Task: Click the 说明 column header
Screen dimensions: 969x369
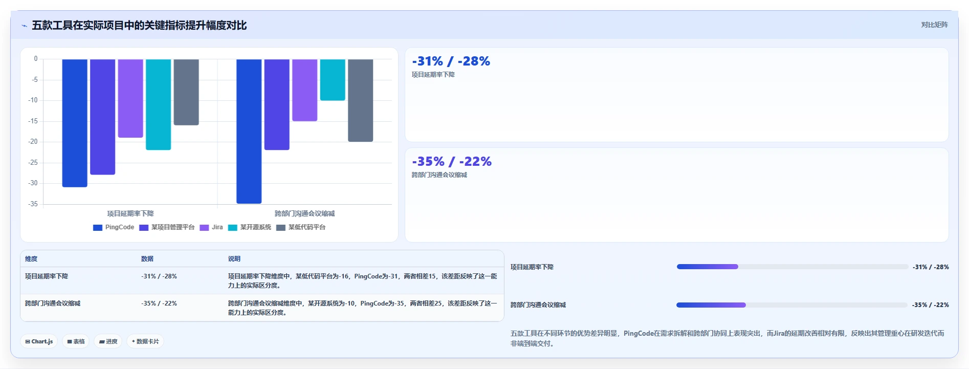Action: click(x=234, y=259)
